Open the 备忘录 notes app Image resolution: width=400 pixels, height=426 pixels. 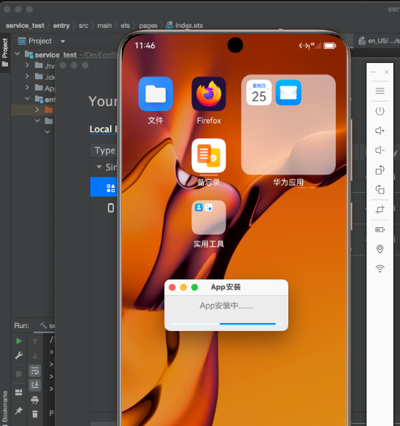209,156
